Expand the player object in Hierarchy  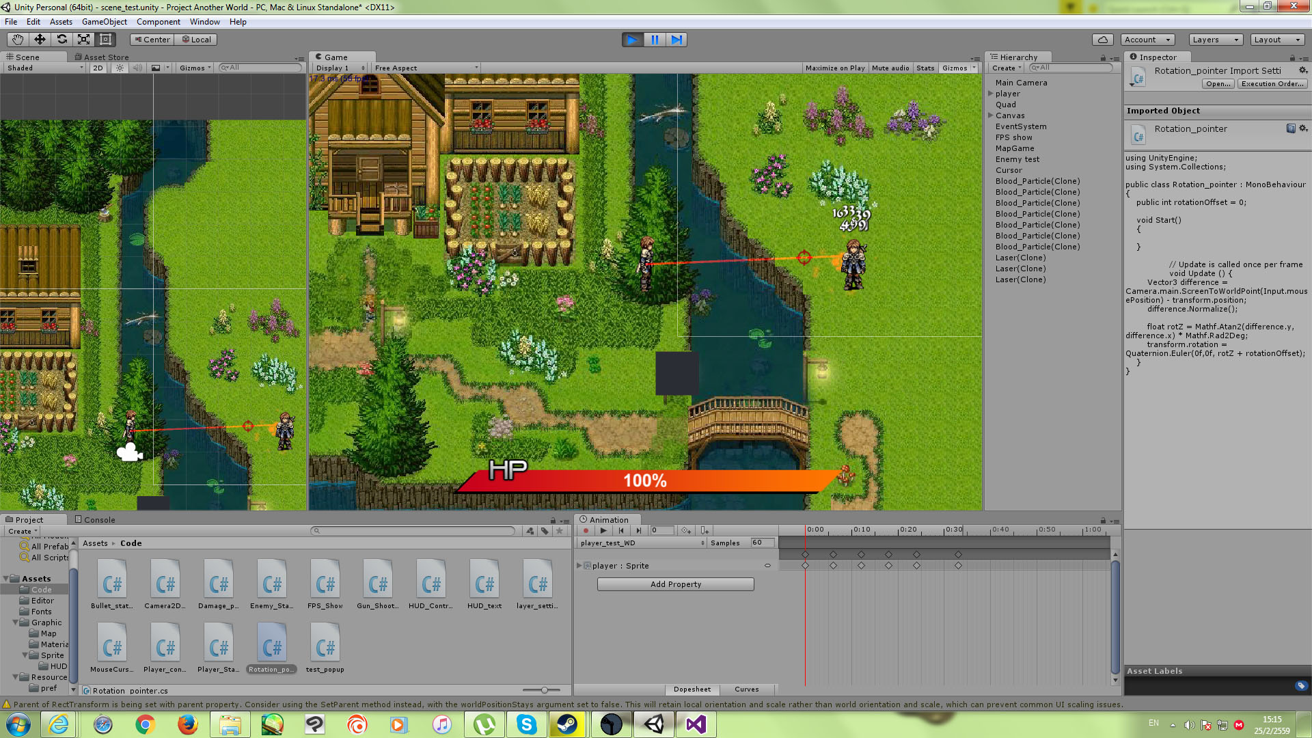tap(990, 94)
